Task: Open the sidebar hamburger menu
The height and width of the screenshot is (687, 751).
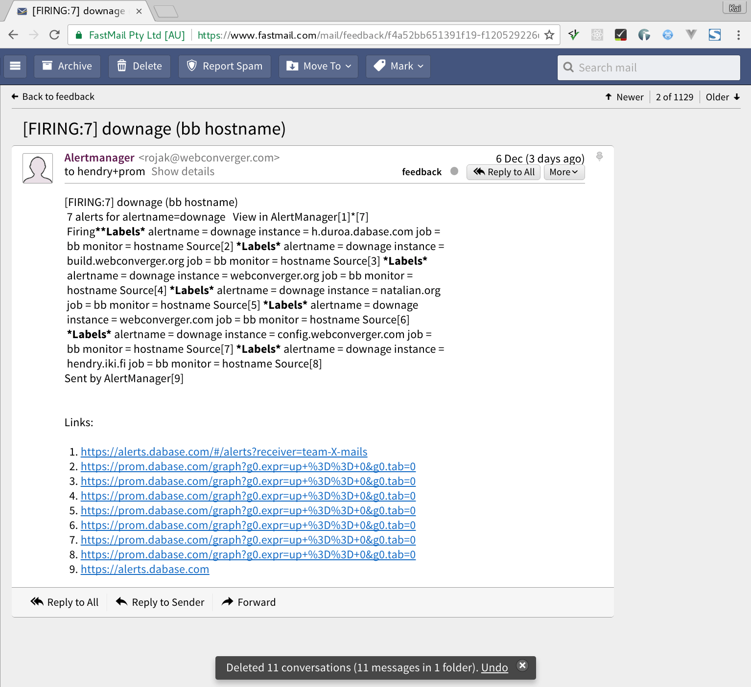Action: tap(15, 66)
